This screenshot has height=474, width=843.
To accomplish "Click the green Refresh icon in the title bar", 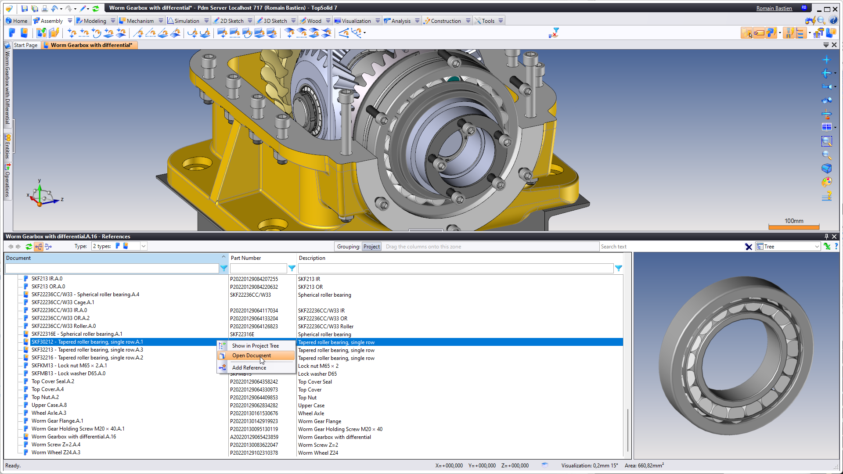I will point(96,8).
